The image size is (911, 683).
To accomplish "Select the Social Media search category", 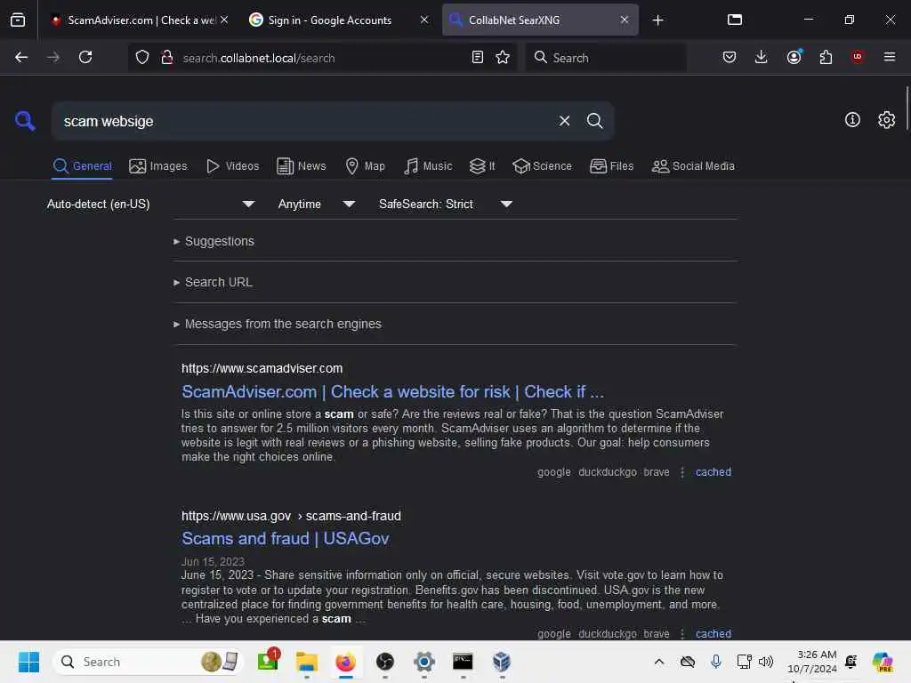I will (x=693, y=166).
